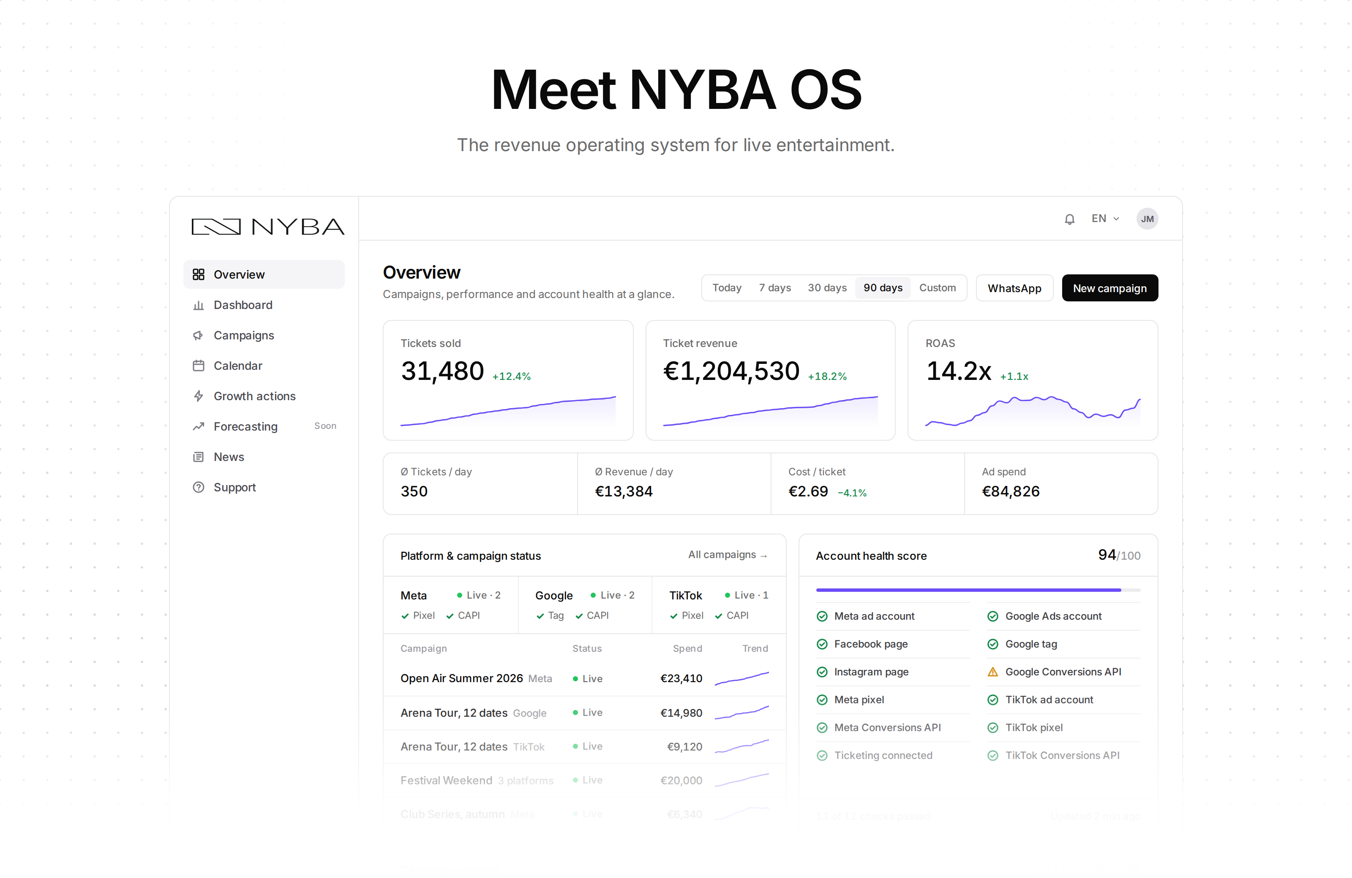
Task: Open the JM user avatar
Action: click(x=1147, y=219)
